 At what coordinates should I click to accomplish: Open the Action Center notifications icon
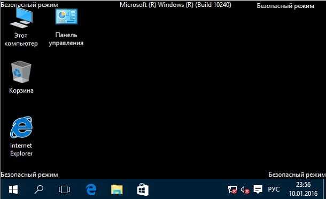point(258,189)
